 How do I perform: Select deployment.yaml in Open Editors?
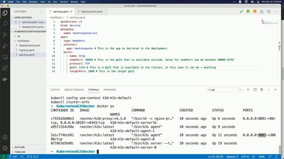point(34,27)
